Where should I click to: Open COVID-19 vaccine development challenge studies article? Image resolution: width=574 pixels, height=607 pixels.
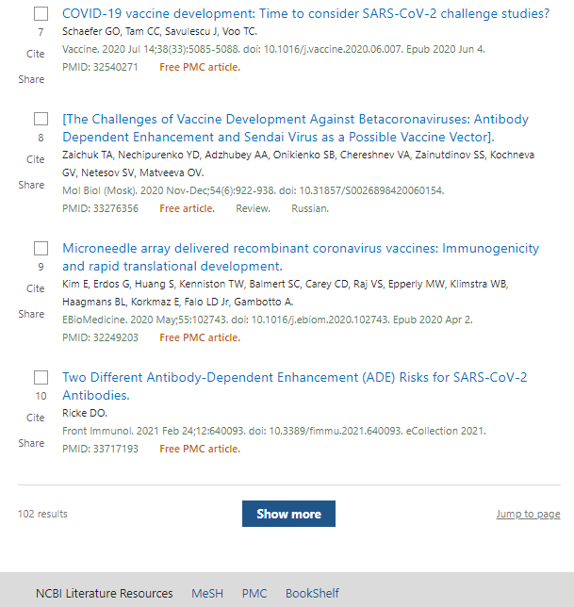[x=305, y=13]
